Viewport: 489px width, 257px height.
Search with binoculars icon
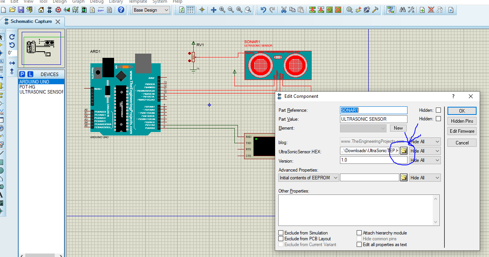point(402,10)
